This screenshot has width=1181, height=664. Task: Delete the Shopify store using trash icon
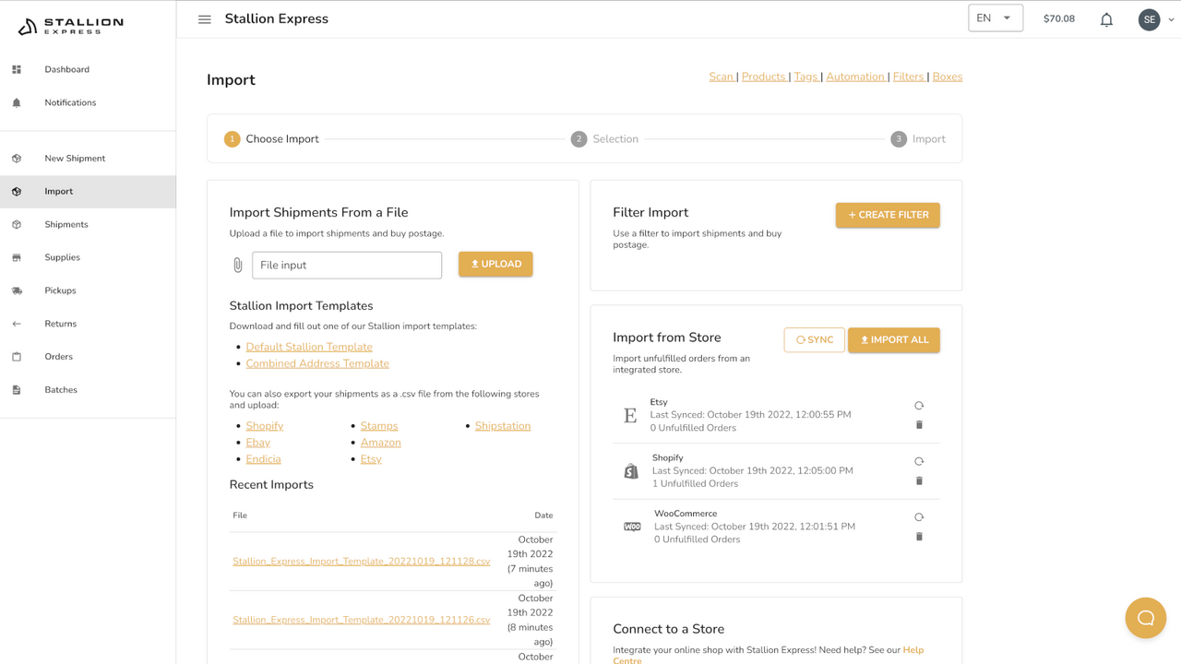coord(918,480)
